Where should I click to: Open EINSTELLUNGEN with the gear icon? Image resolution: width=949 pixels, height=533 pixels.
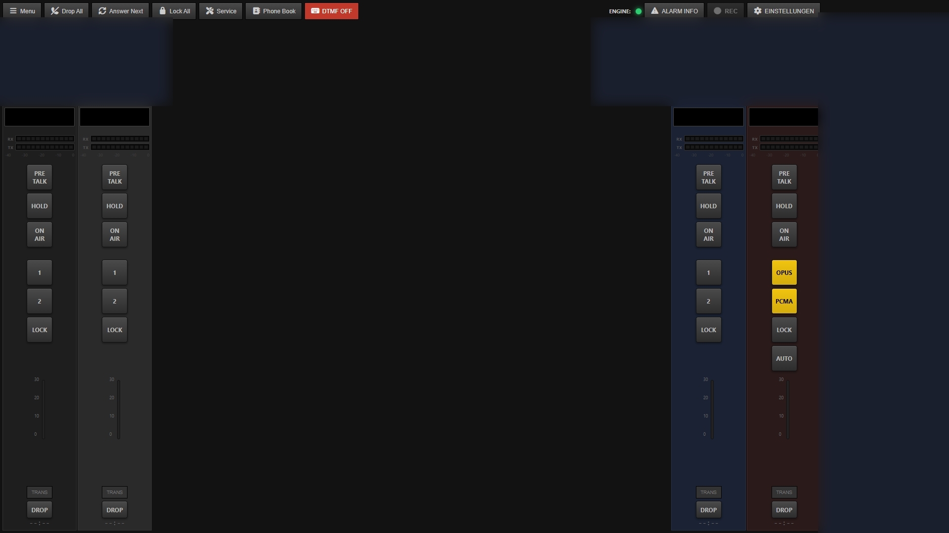tap(757, 10)
